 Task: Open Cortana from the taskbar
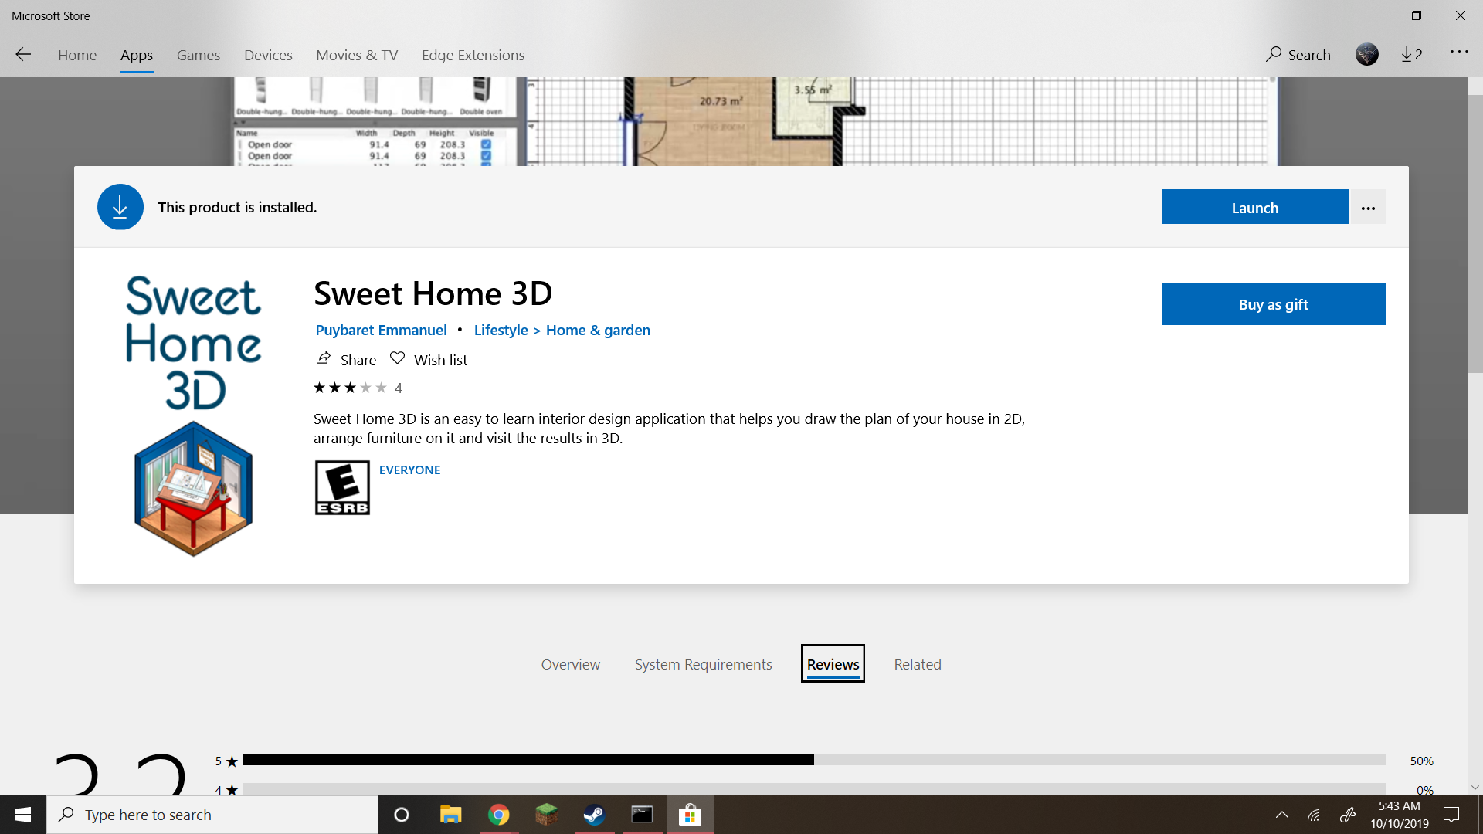(x=402, y=815)
